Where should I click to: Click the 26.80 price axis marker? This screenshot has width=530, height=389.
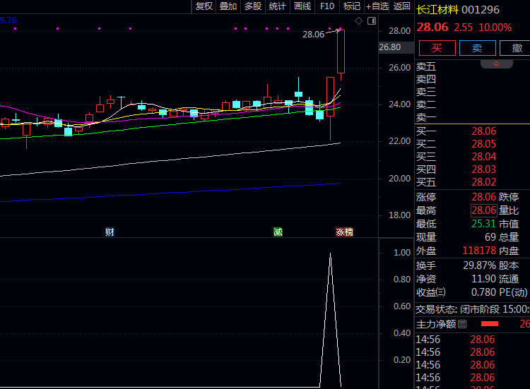[396, 47]
